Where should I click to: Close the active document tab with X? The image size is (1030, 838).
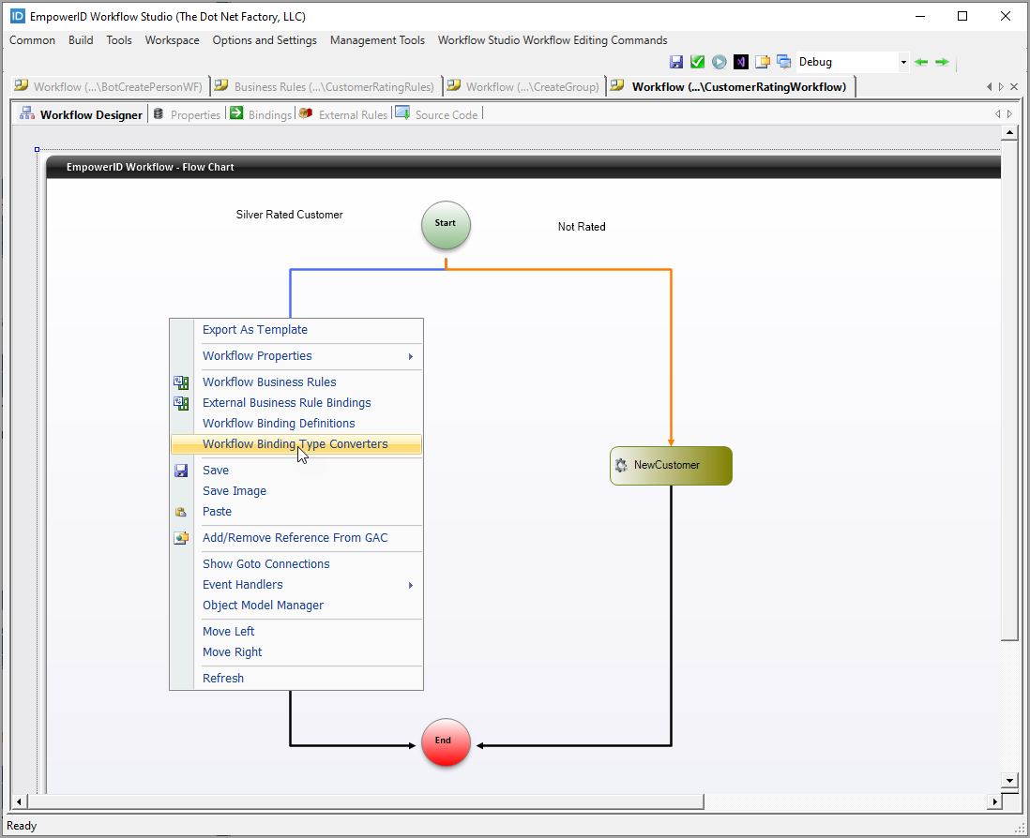[x=1014, y=86]
